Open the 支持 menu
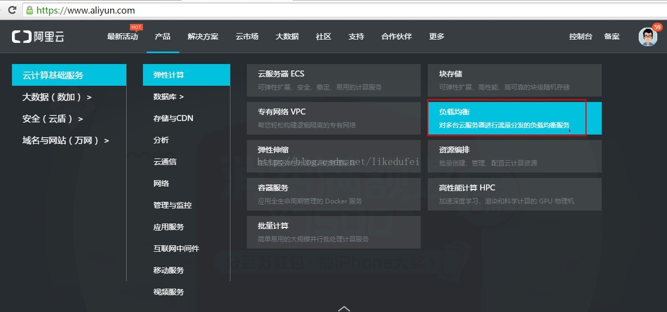 pyautogui.click(x=356, y=36)
